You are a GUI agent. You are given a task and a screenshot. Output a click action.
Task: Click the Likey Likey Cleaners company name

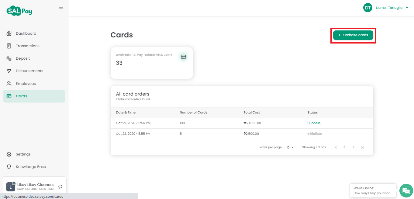coord(35,185)
